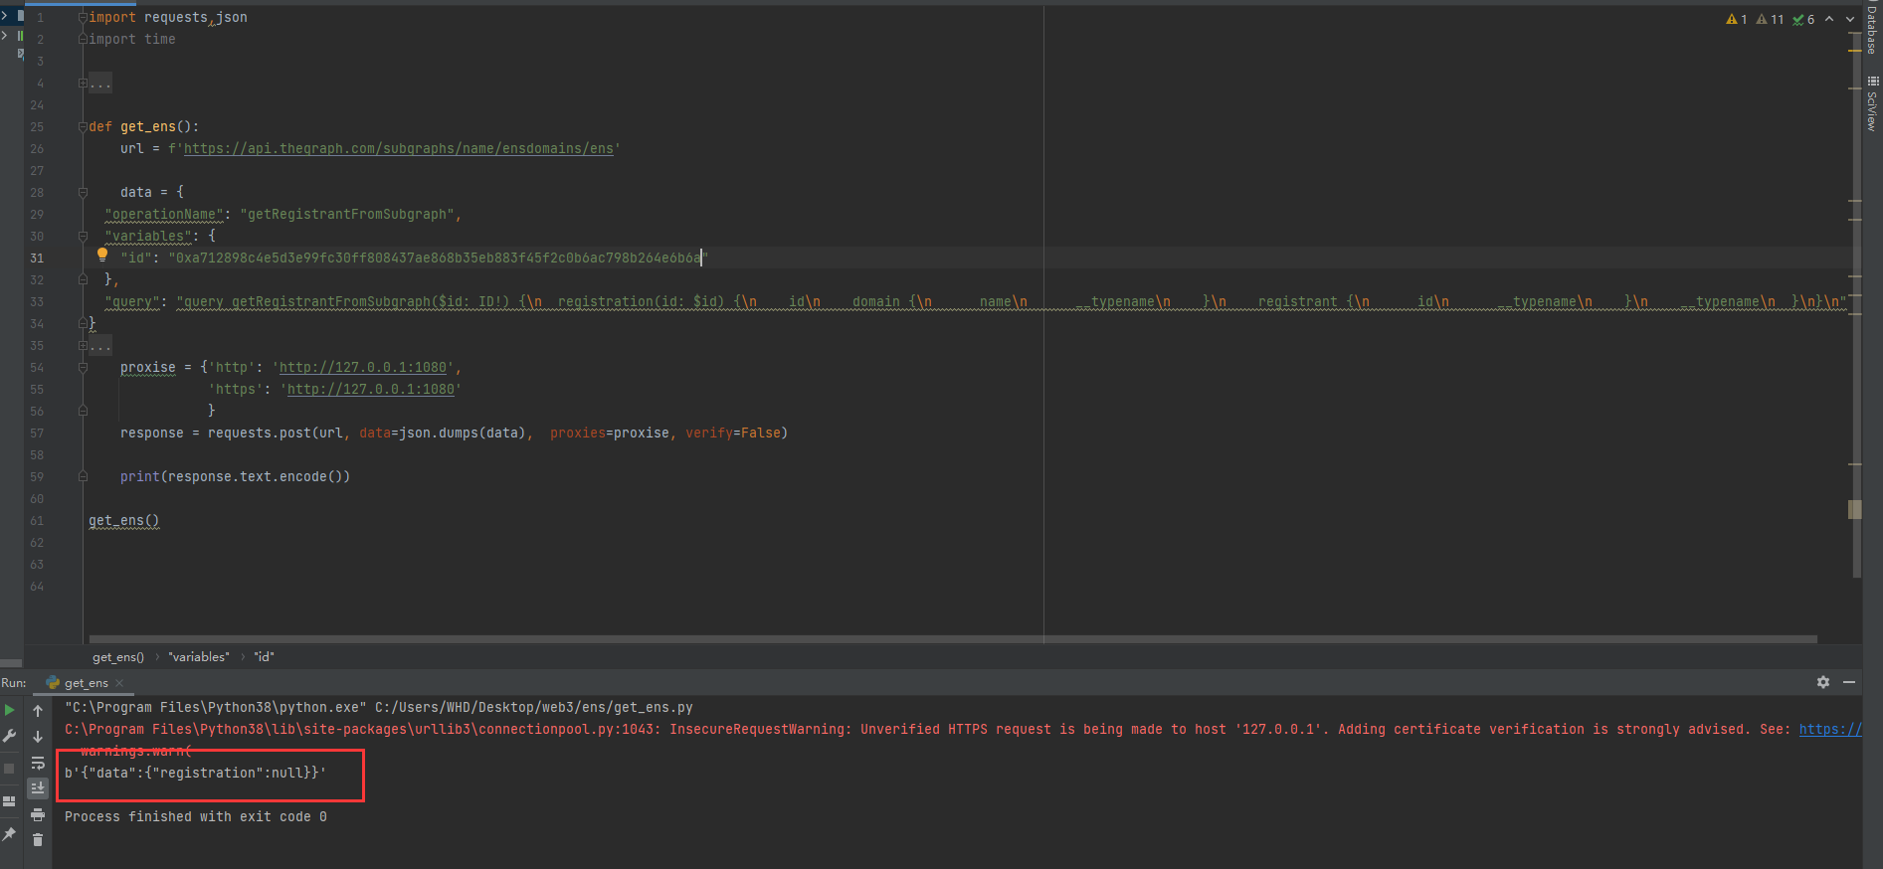
Task: Click the weak warning count 11 indicator
Action: (x=1770, y=19)
